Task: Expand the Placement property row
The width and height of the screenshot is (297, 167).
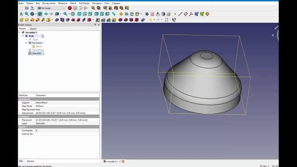Action: coord(19,120)
